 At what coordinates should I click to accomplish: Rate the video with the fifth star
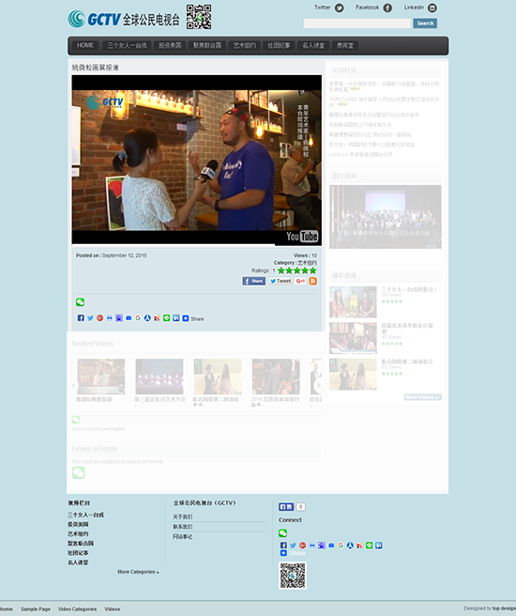point(312,270)
